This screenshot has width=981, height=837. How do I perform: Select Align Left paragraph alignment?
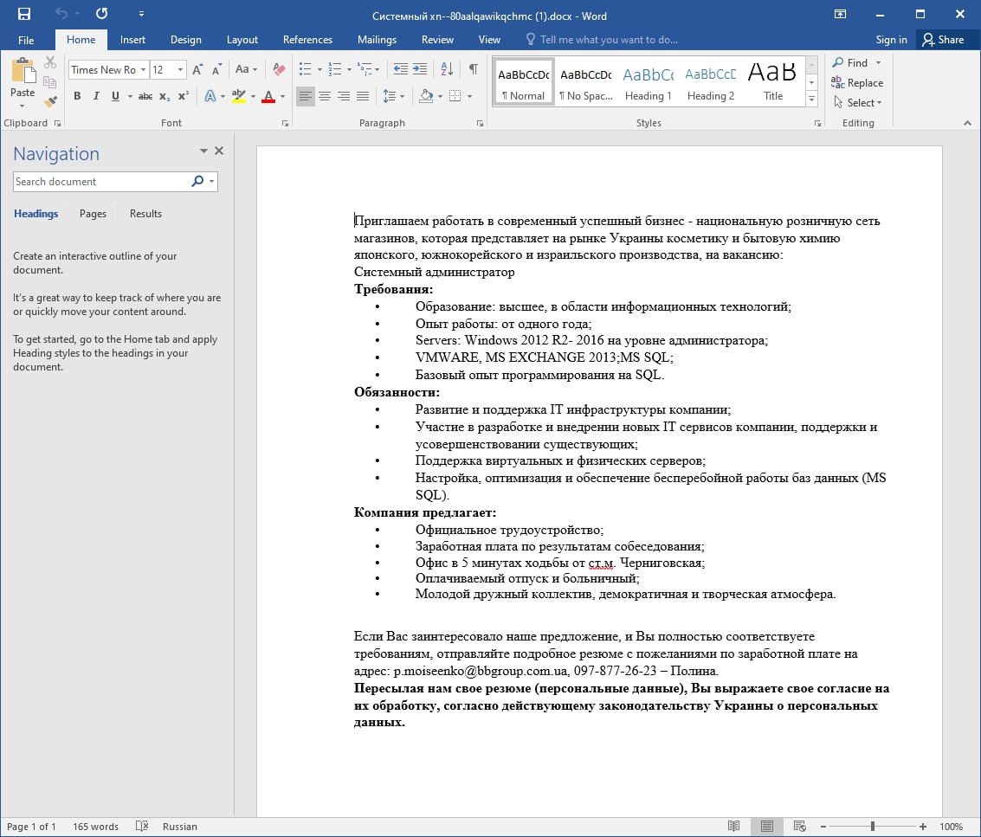[306, 96]
